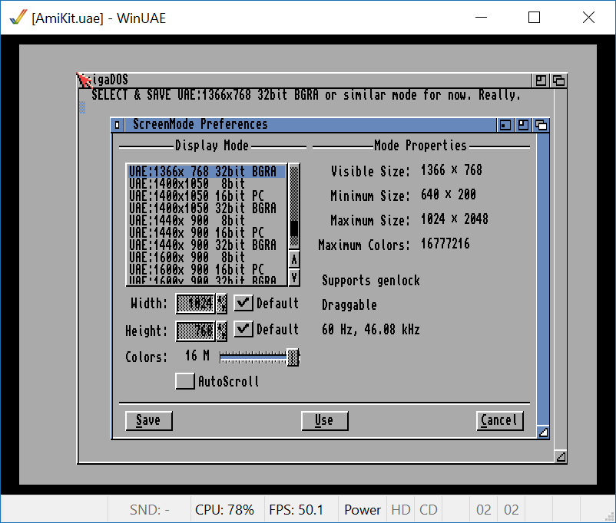Click the Maximum Colors value 16777216

445,244
